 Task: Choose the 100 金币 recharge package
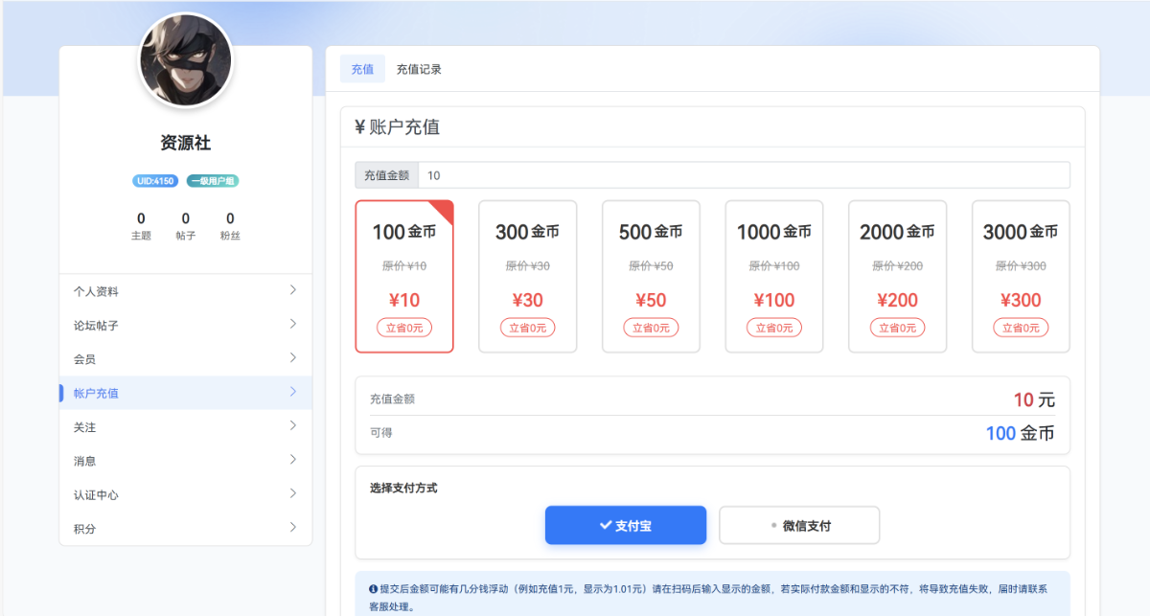pyautogui.click(x=403, y=276)
